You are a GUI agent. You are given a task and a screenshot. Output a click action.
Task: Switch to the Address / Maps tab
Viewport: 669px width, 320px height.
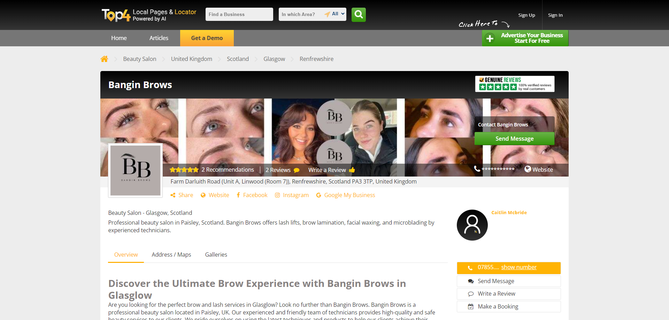171,255
